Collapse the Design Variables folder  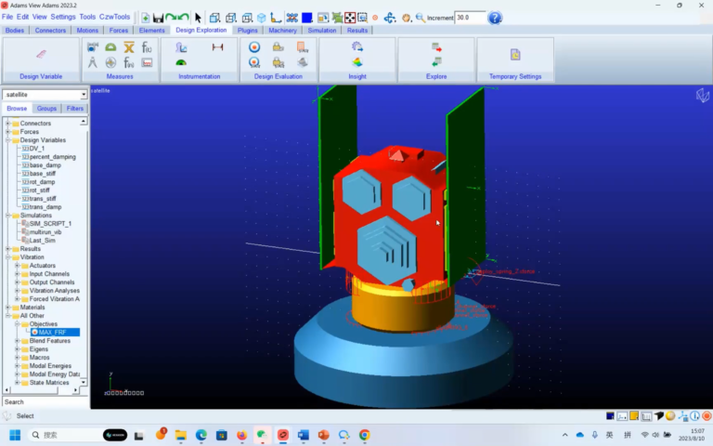7,140
